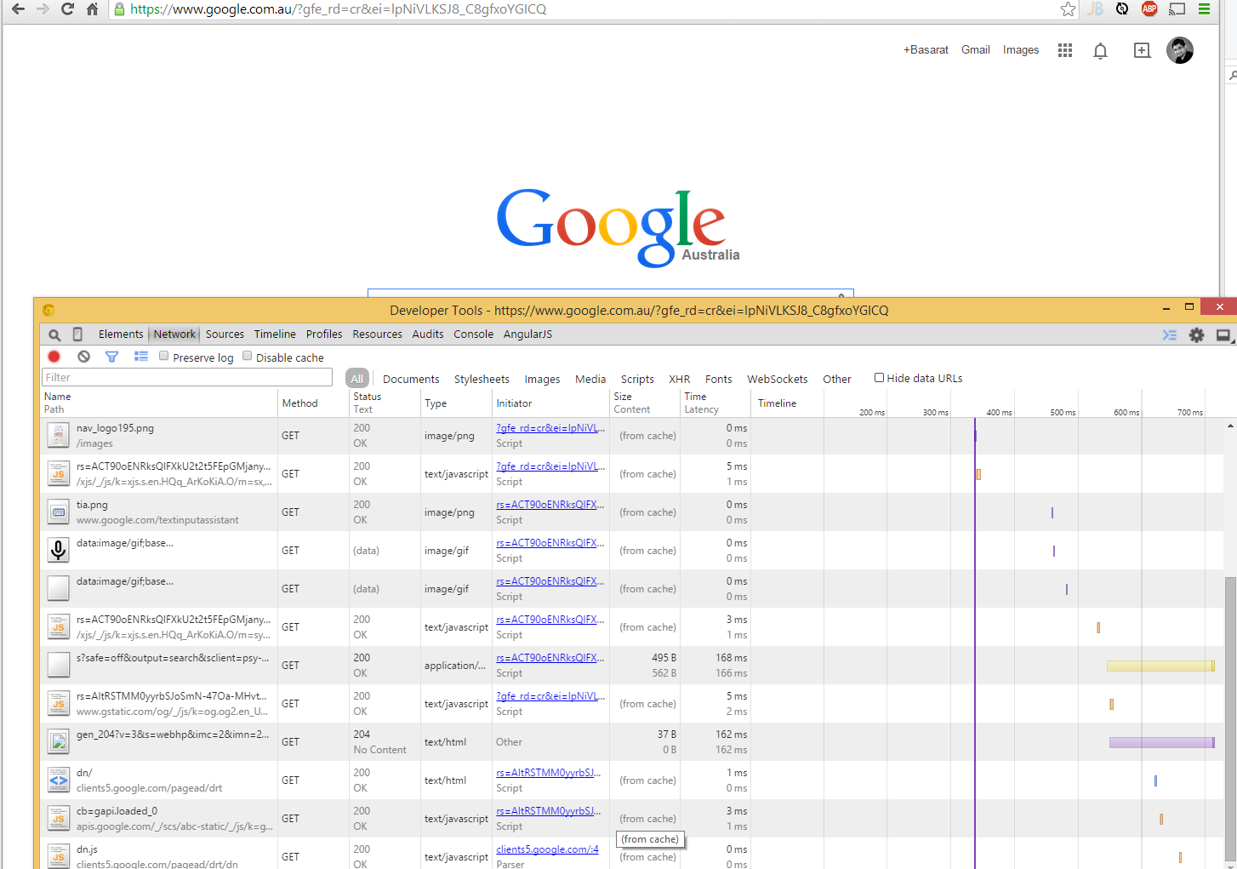1237x869 pixels.
Task: Enable the Disable cache checkbox
Action: pyautogui.click(x=248, y=357)
